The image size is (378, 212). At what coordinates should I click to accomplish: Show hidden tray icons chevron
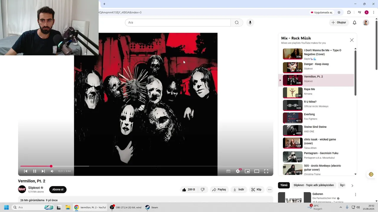[x=340, y=207]
